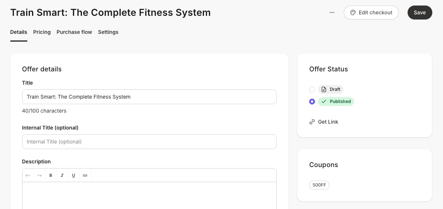Viewport: 443px width, 209px height.
Task: Open the Pricing tab
Action: click(x=42, y=32)
